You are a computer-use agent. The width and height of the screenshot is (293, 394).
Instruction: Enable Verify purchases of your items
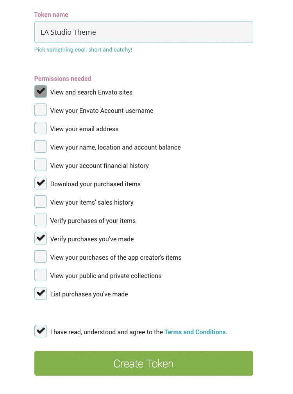[41, 220]
